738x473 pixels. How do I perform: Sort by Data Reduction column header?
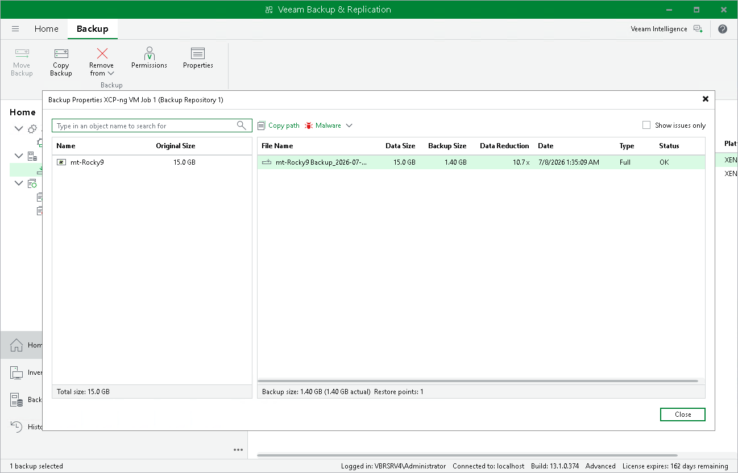point(504,146)
